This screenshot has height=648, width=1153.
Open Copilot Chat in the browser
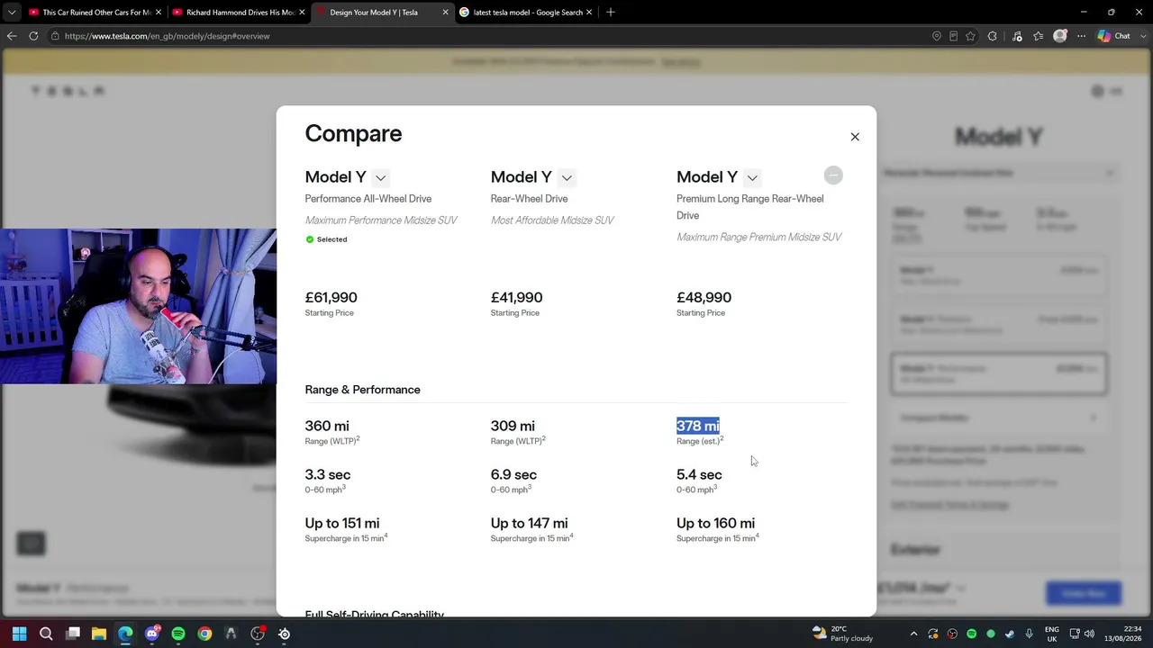tap(1114, 36)
